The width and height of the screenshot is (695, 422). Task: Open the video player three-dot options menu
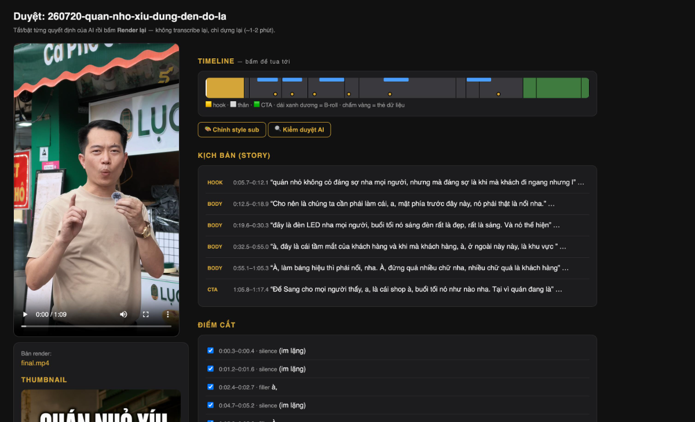pyautogui.click(x=168, y=314)
